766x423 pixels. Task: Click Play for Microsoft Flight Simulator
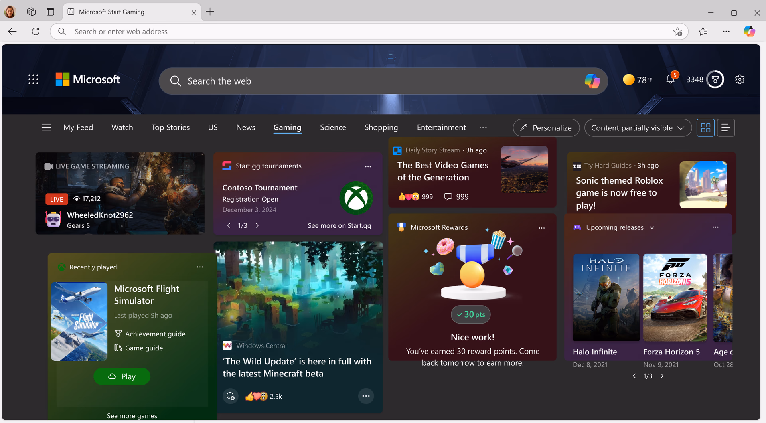[x=122, y=376]
